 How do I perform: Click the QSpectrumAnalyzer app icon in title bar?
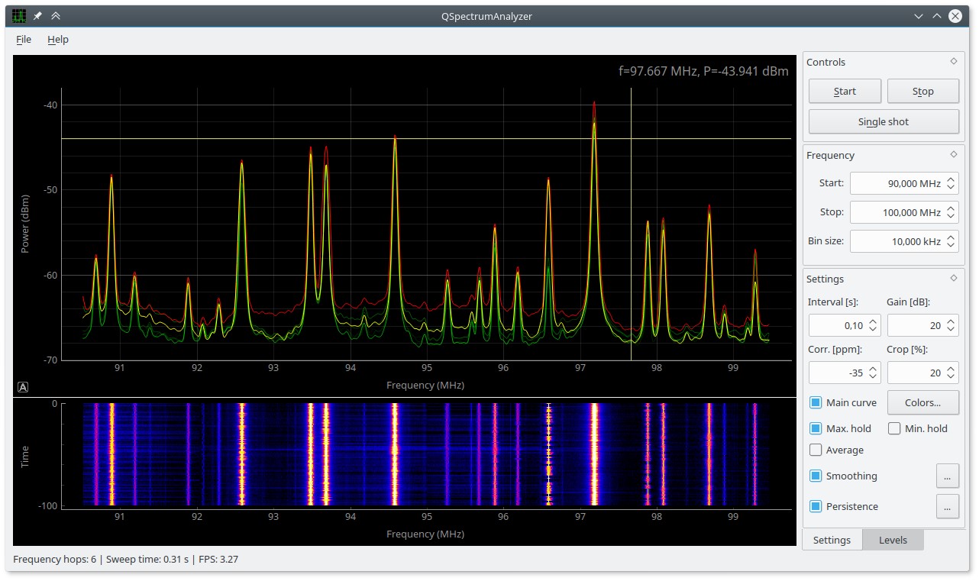19,16
